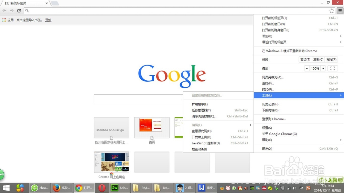This screenshot has width=344, height=193.
Task: Open the Chrome 网上应用店 thumbnail
Action: (111, 162)
